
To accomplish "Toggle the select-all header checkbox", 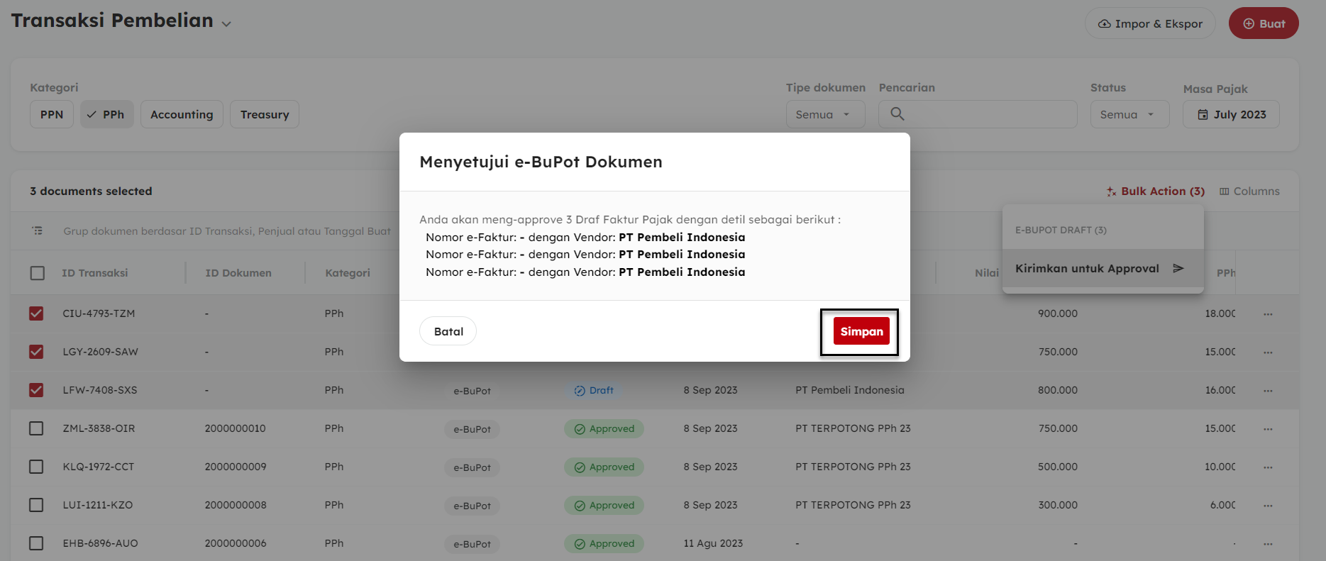I will (x=38, y=273).
